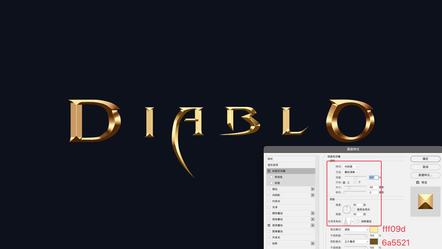Viewport: 442px width, 249px height.
Task: Open the 方法 technique dropdown
Action: pyautogui.click(x=356, y=172)
